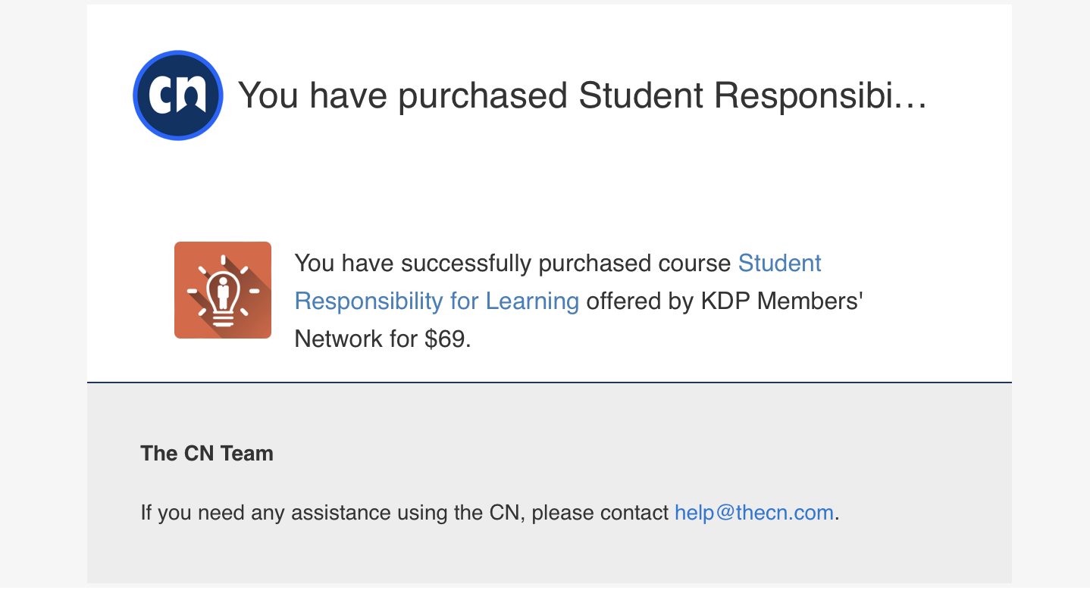Click the heading "You have purchased Student Responsibi…"

(582, 95)
